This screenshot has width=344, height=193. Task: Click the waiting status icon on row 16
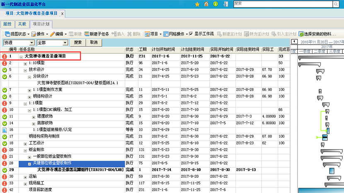[5, 130]
